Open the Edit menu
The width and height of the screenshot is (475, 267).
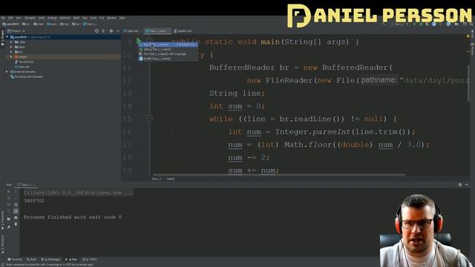(10, 18)
